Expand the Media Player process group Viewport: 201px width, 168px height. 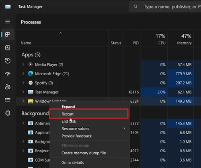coord(23,64)
